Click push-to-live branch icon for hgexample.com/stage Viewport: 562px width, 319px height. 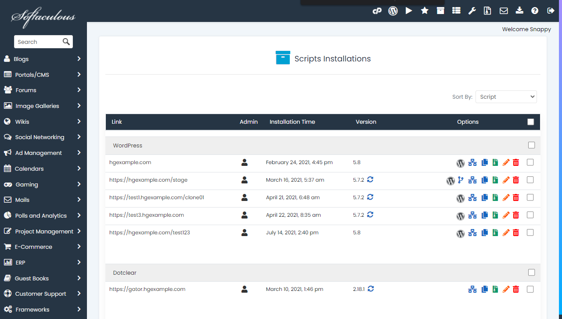point(461,180)
